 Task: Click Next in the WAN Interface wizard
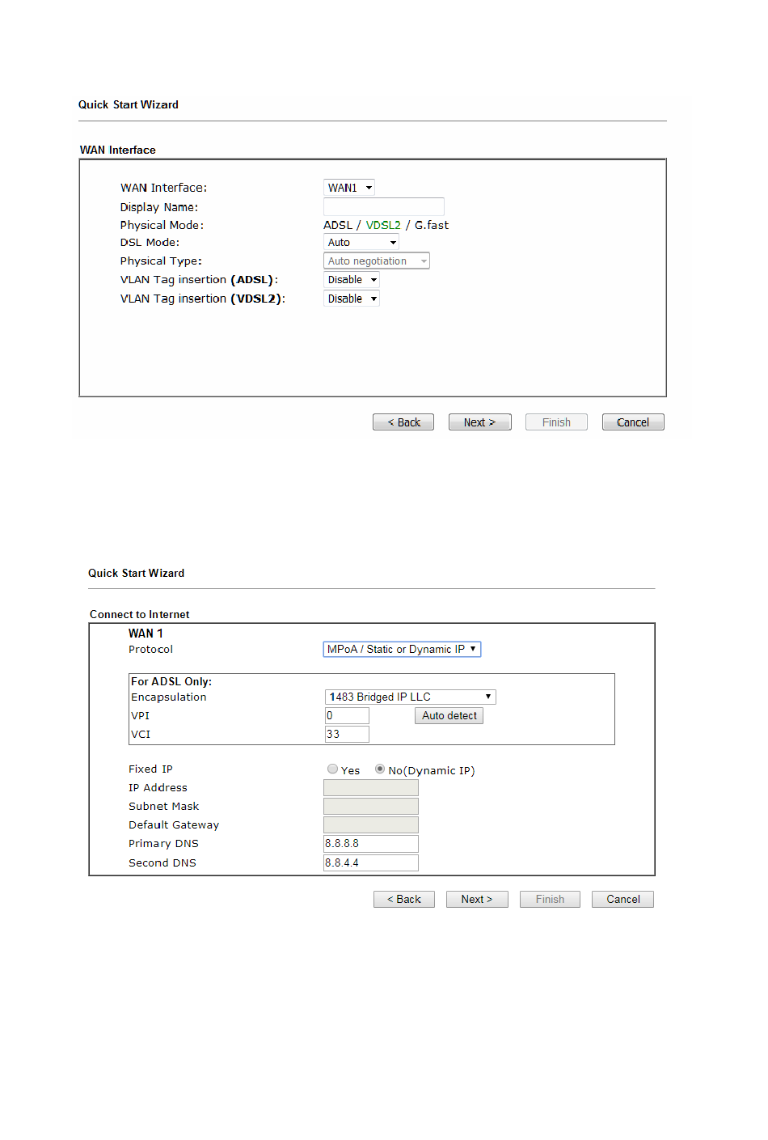[480, 422]
